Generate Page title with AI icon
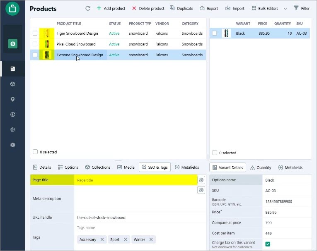Screen dimensions: 317x251 [201, 180]
